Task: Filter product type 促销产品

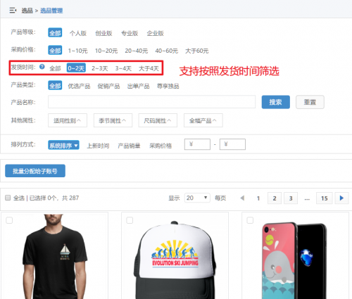Action: (x=108, y=86)
